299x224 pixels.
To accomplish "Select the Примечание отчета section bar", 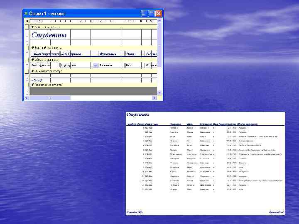I will [x=93, y=85].
